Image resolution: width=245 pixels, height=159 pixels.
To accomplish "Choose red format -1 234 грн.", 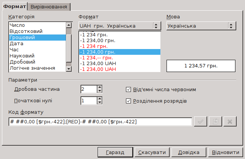I will [x=120, y=46].
